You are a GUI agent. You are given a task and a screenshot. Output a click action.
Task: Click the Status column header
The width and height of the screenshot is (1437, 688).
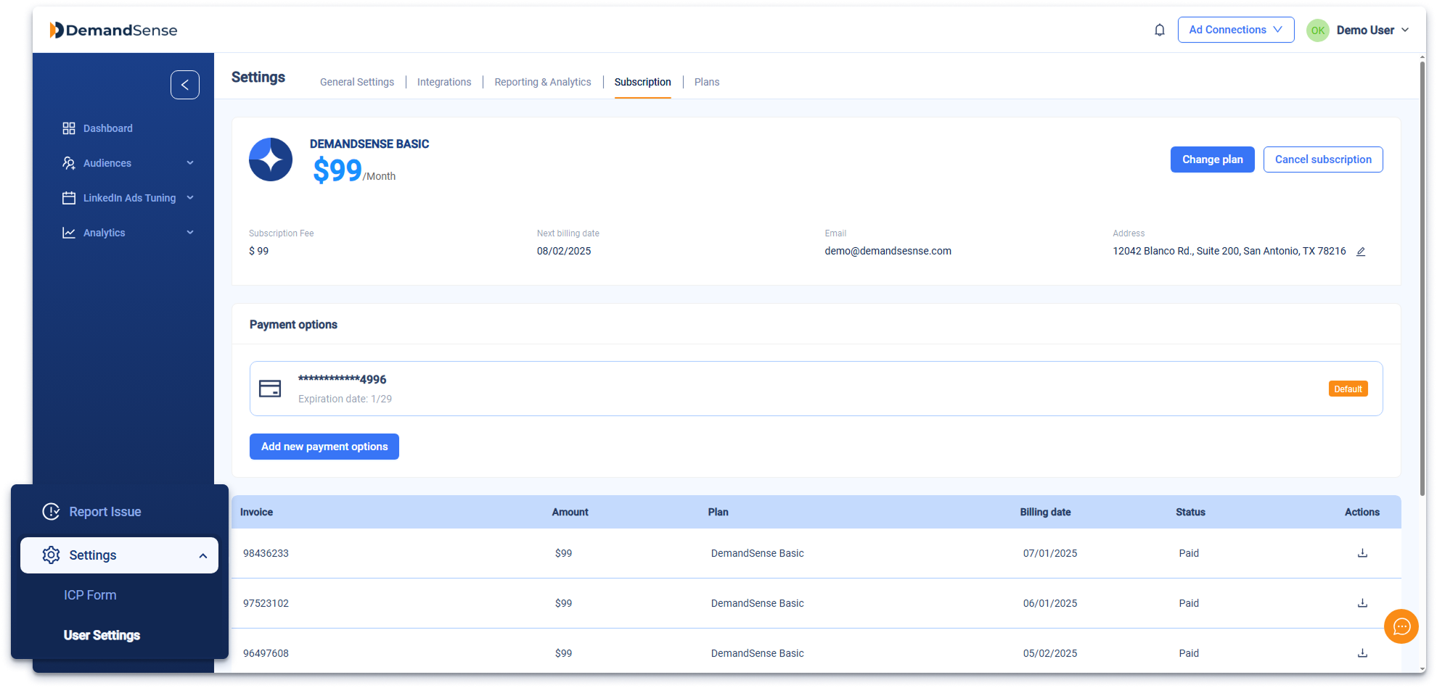pos(1190,512)
